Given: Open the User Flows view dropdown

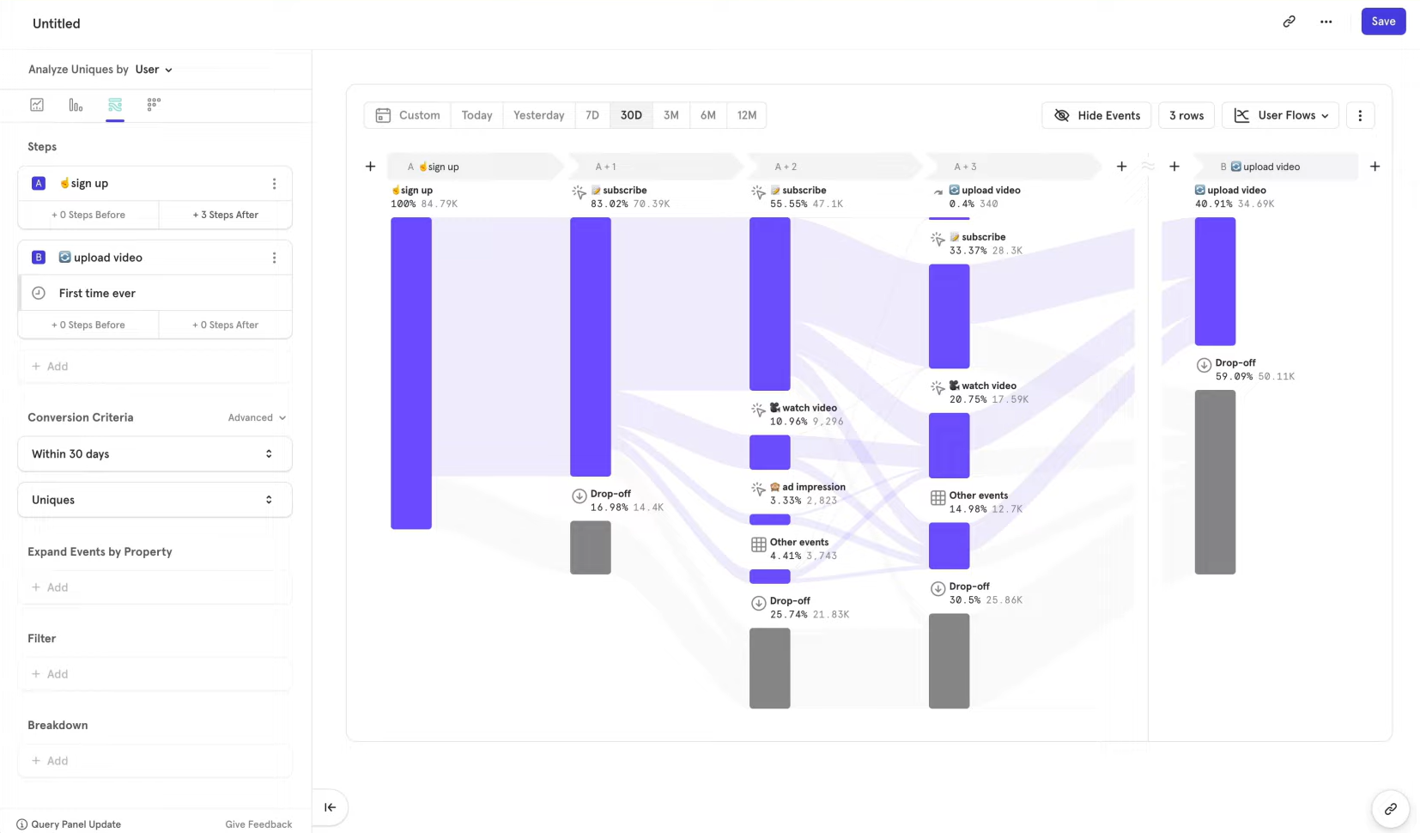Looking at the screenshot, I should click(x=1280, y=116).
